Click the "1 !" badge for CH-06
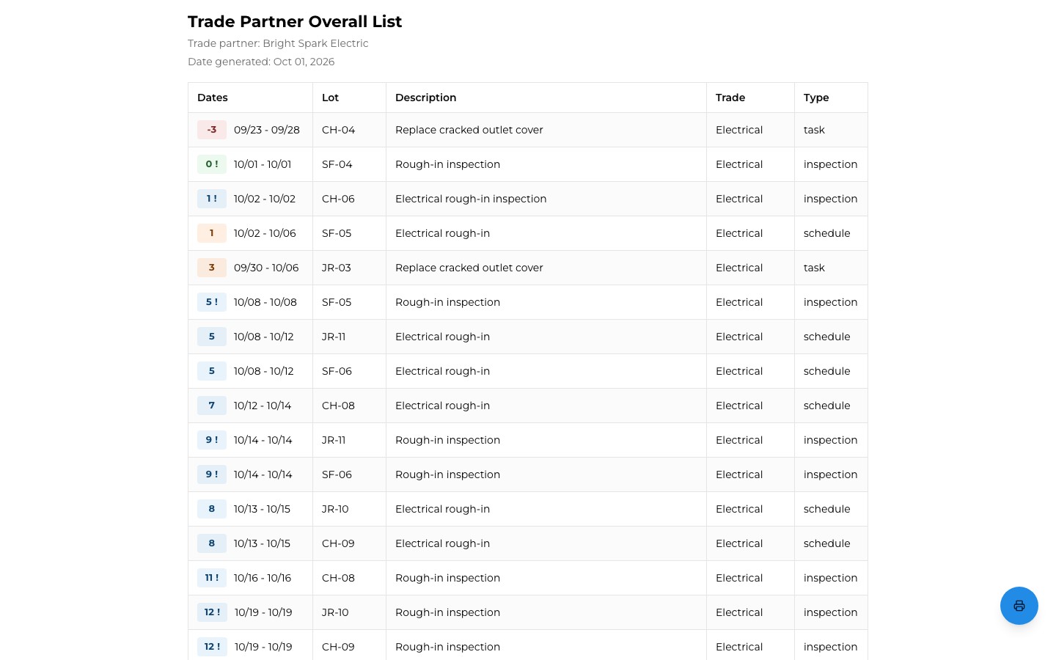Screen dimensions: 1056x660 pos(212,199)
